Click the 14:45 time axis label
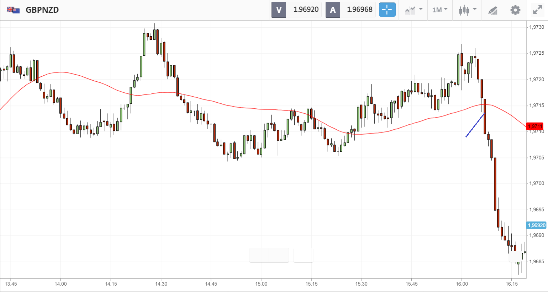 (211, 284)
